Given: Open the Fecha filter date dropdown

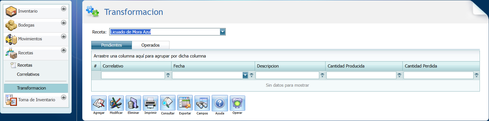Looking at the screenshot, I should pyautogui.click(x=245, y=75).
